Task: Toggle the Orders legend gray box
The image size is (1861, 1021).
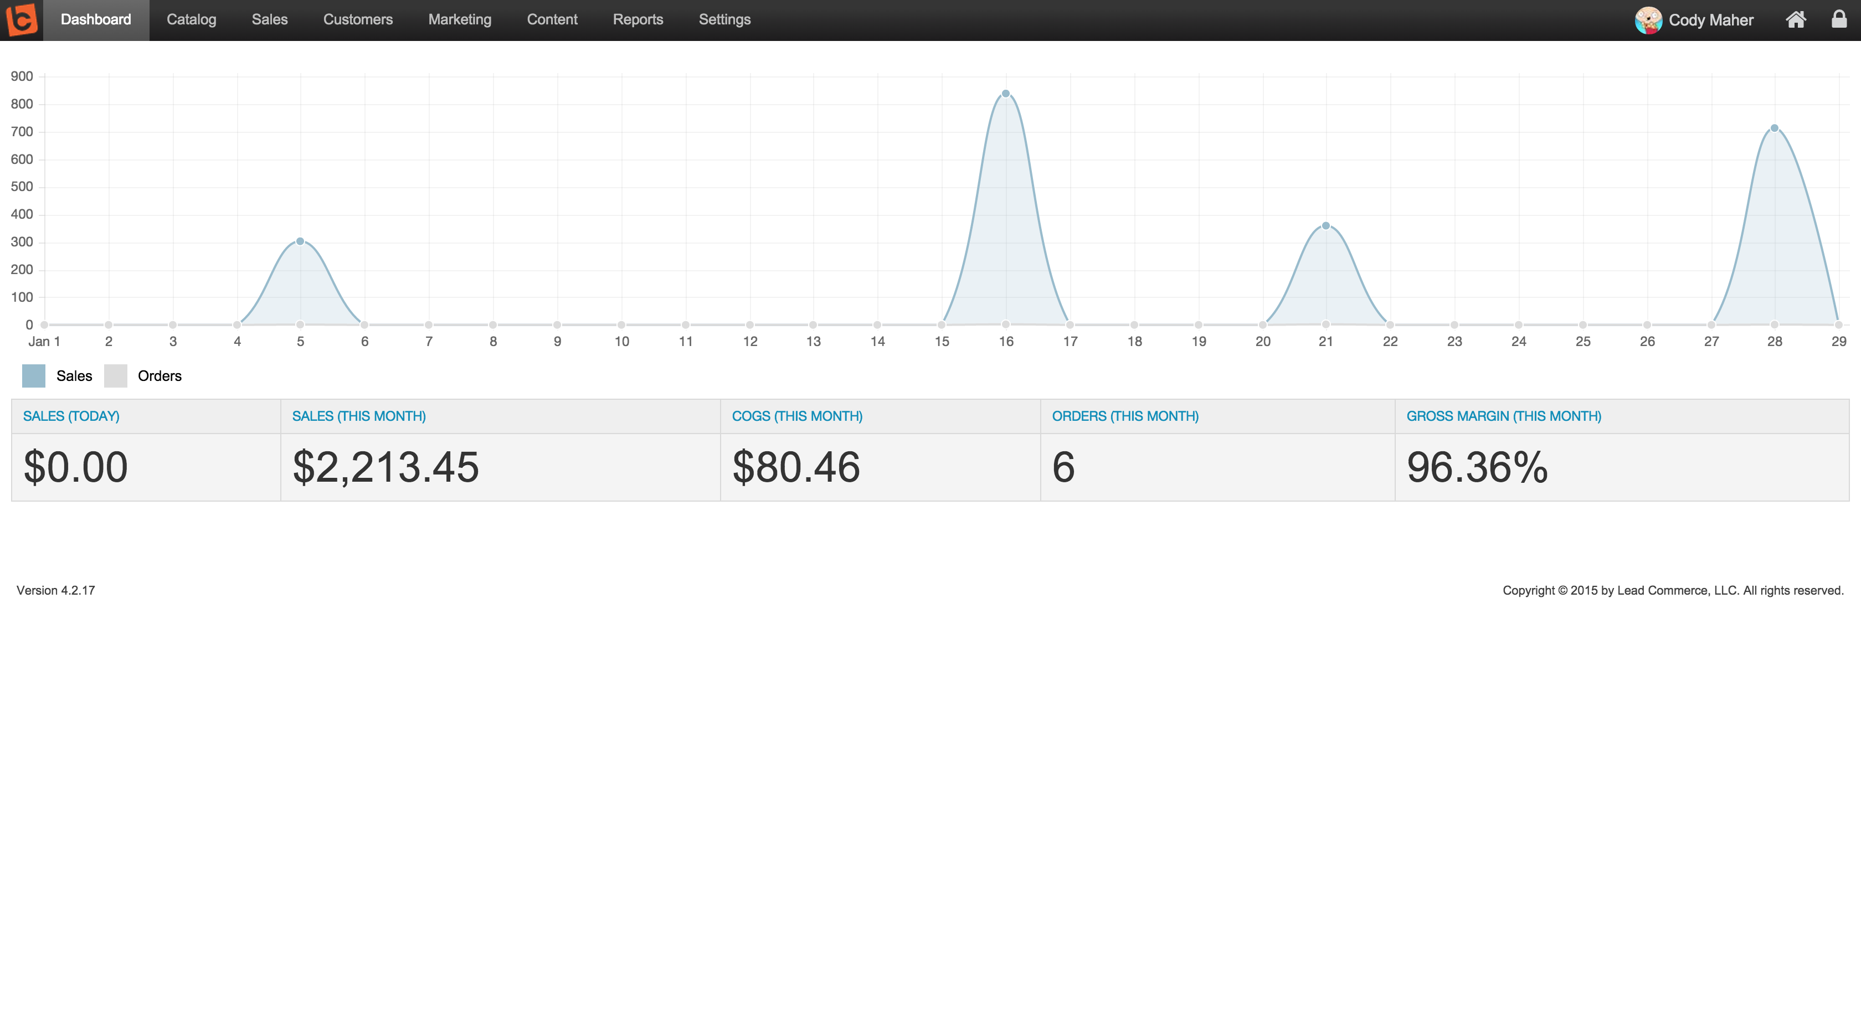Action: pyautogui.click(x=116, y=375)
